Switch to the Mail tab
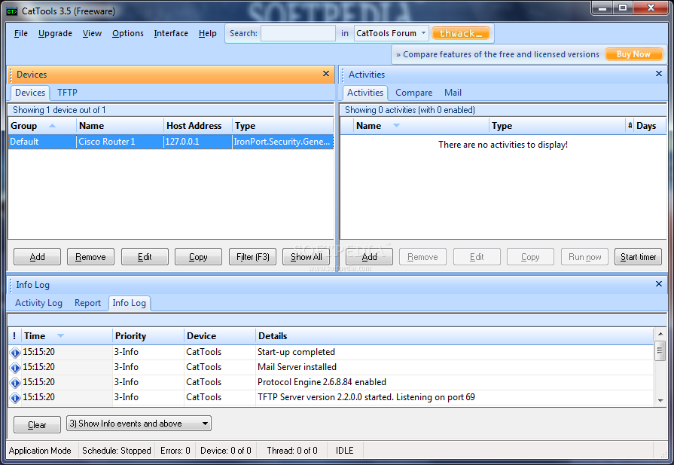This screenshot has width=674, height=465. pyautogui.click(x=453, y=93)
